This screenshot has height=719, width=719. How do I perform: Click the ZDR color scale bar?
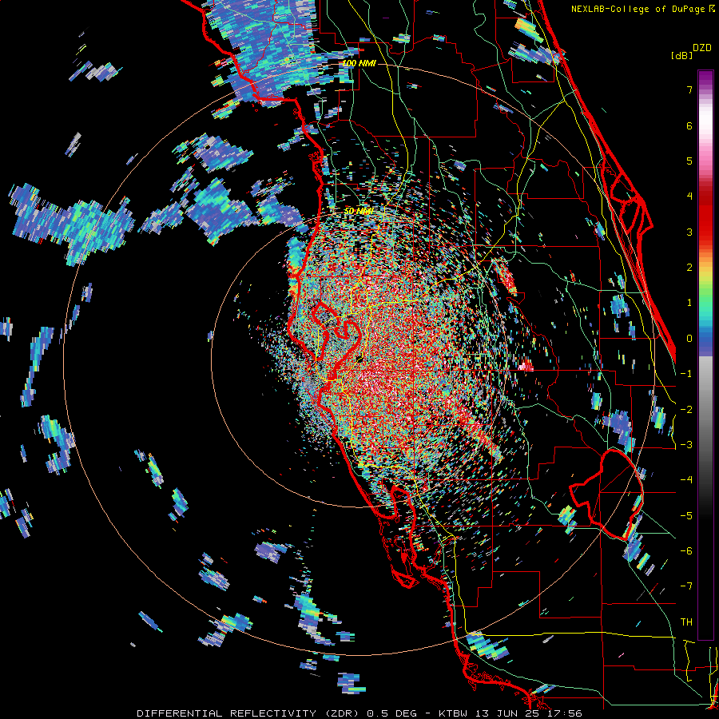click(705, 355)
